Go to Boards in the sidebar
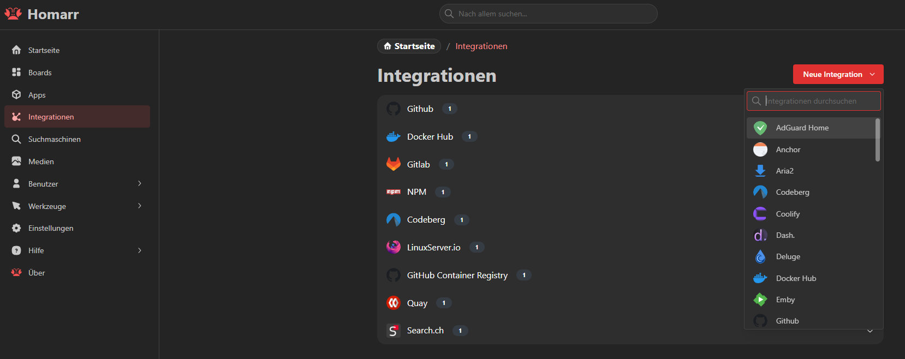Viewport: 905px width, 359px height. pos(40,73)
